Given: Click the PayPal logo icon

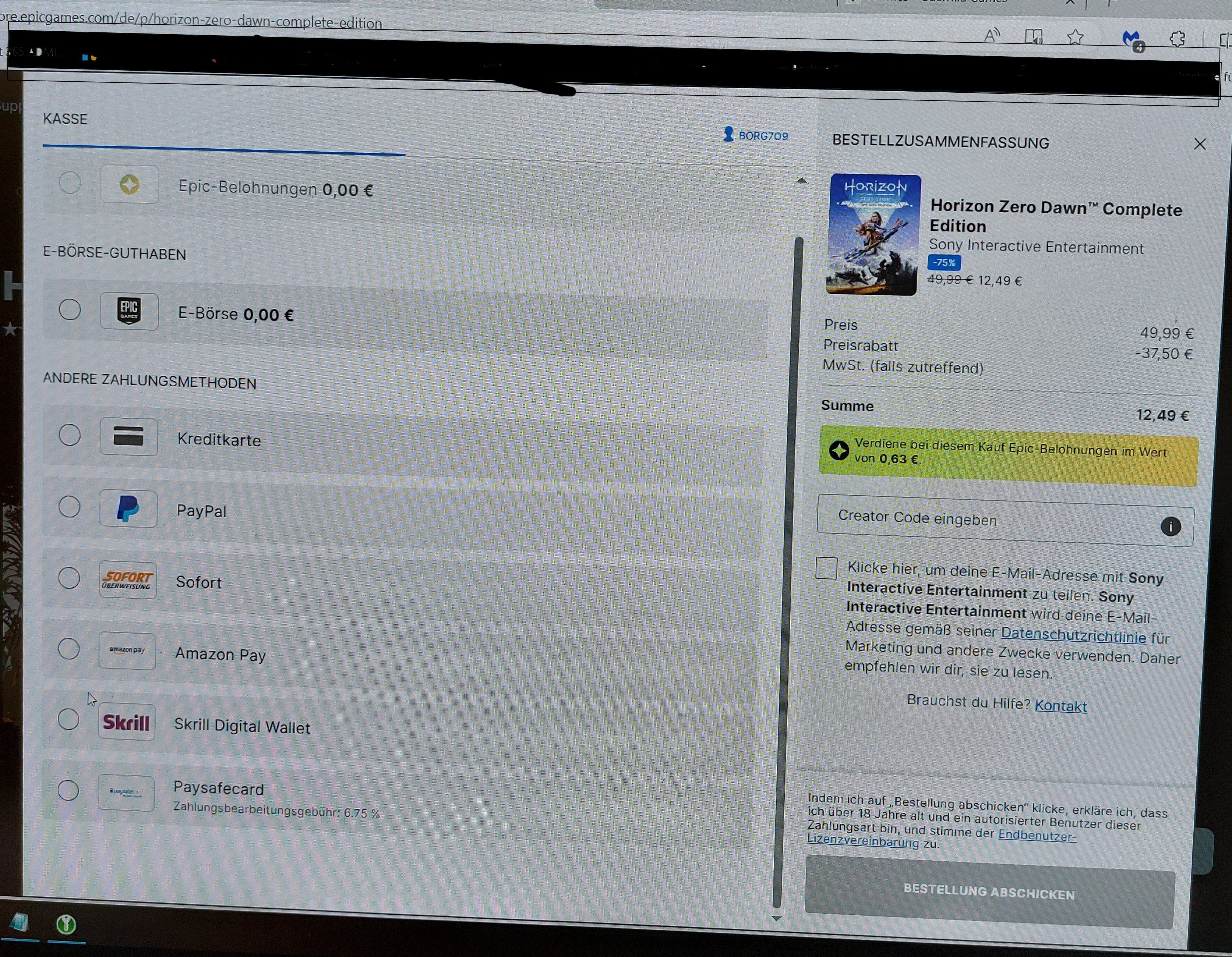Looking at the screenshot, I should pos(128,508).
